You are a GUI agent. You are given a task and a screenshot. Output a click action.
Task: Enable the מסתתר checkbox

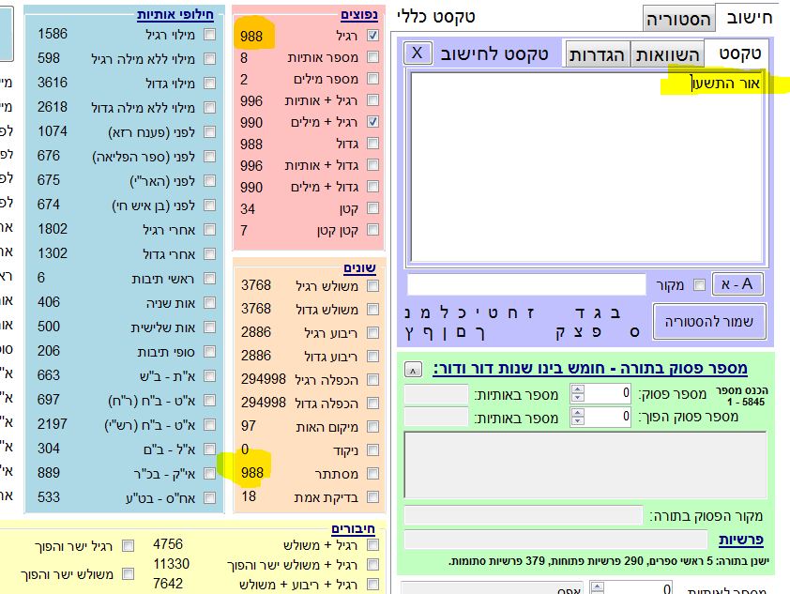[x=373, y=473]
